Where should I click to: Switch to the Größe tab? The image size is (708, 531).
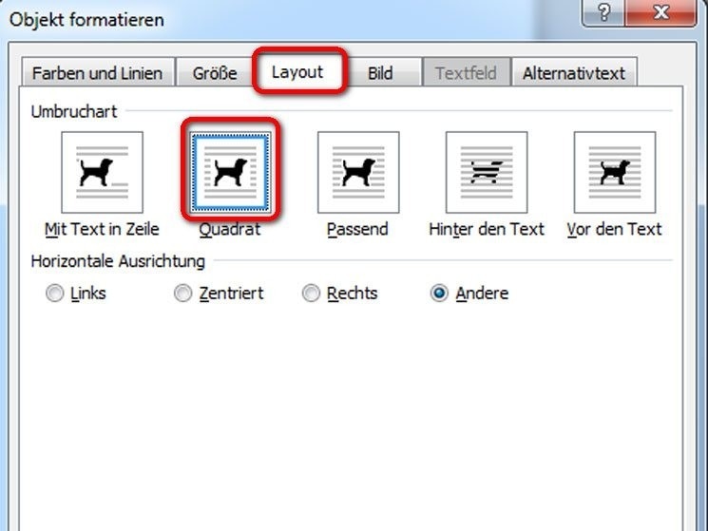click(x=215, y=72)
